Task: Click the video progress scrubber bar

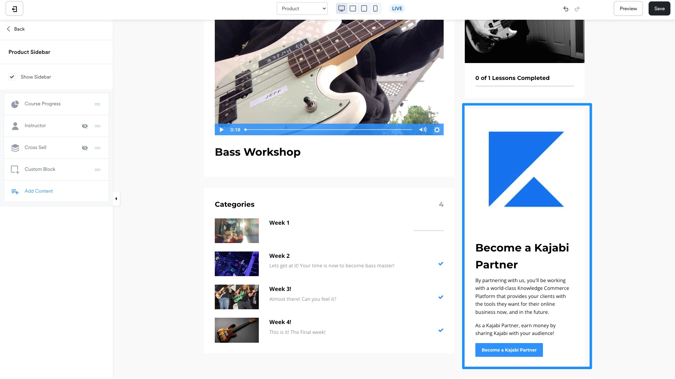Action: click(x=329, y=130)
